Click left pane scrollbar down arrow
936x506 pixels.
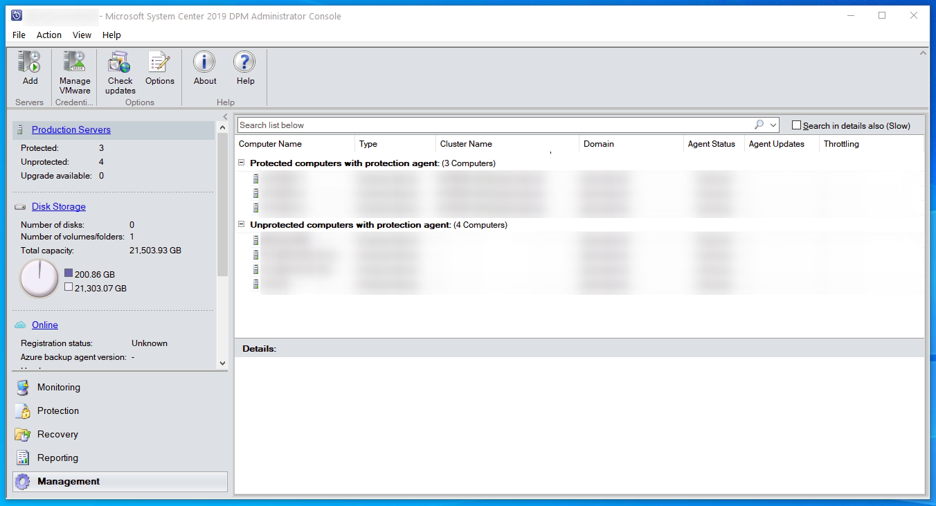[x=222, y=363]
